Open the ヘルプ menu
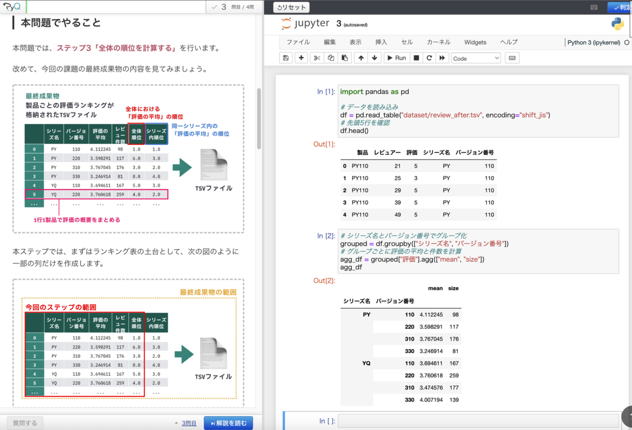 pyautogui.click(x=509, y=42)
